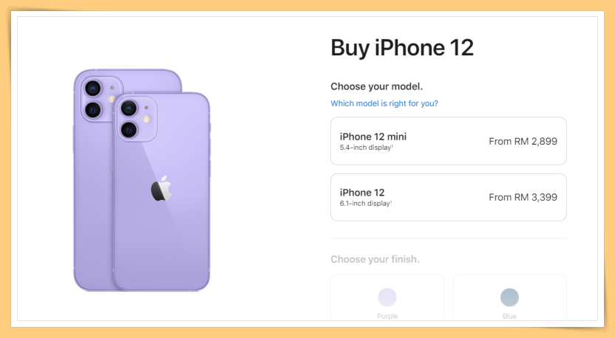The width and height of the screenshot is (615, 338).
Task: Open the 'Which model is right for you?' link
Action: pos(384,103)
